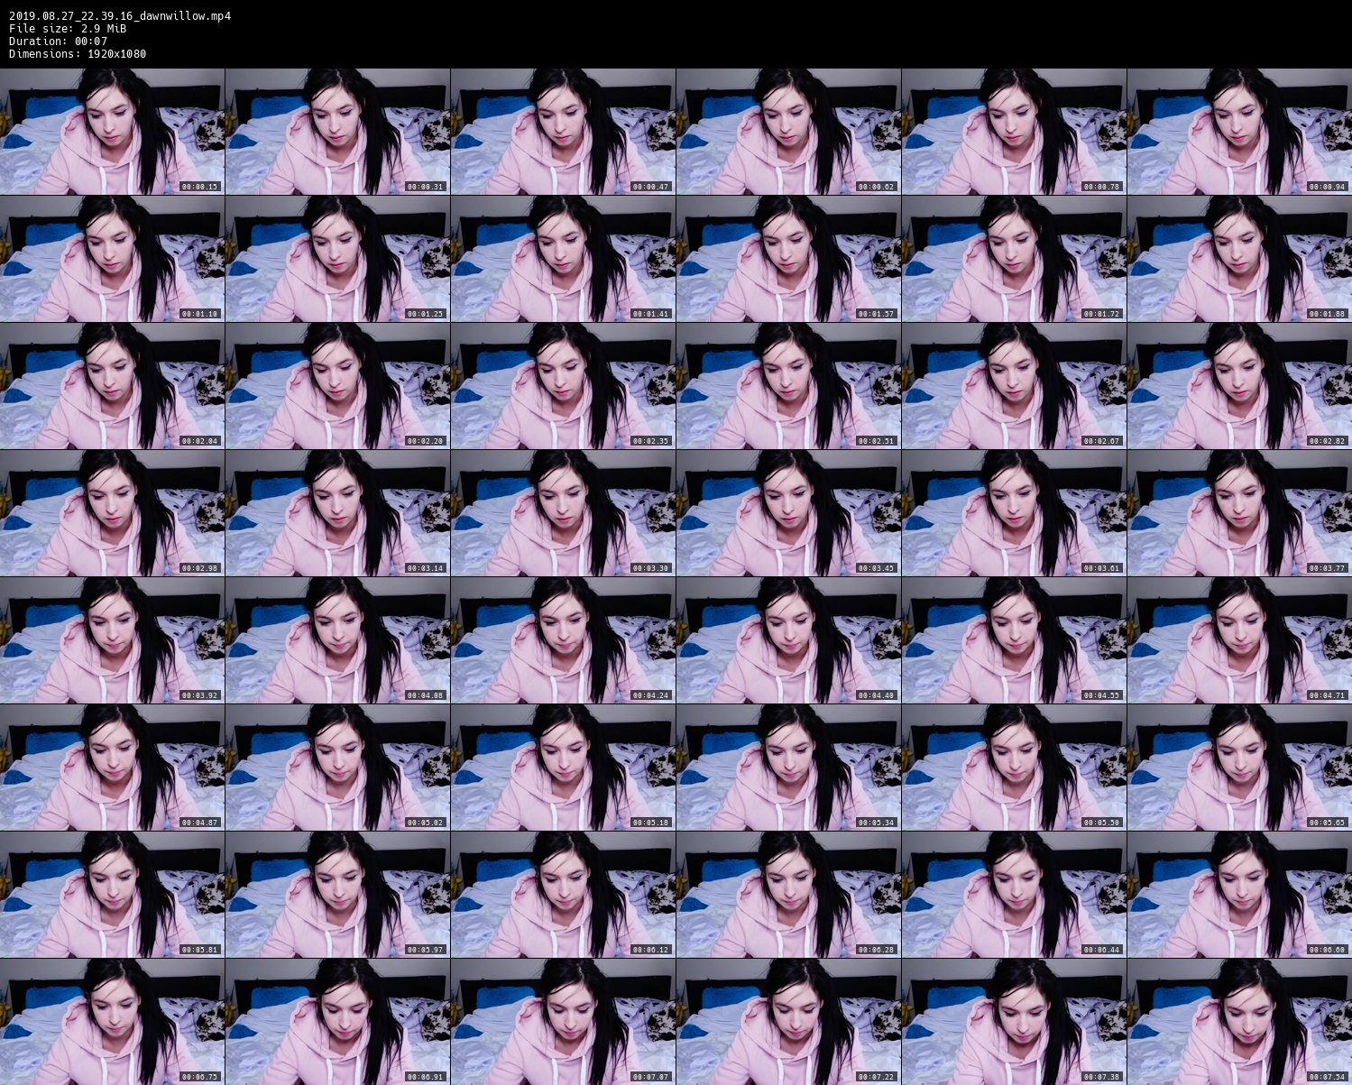Open the contact sheet frame 00:06.28
This screenshot has height=1085, width=1352.
(788, 895)
